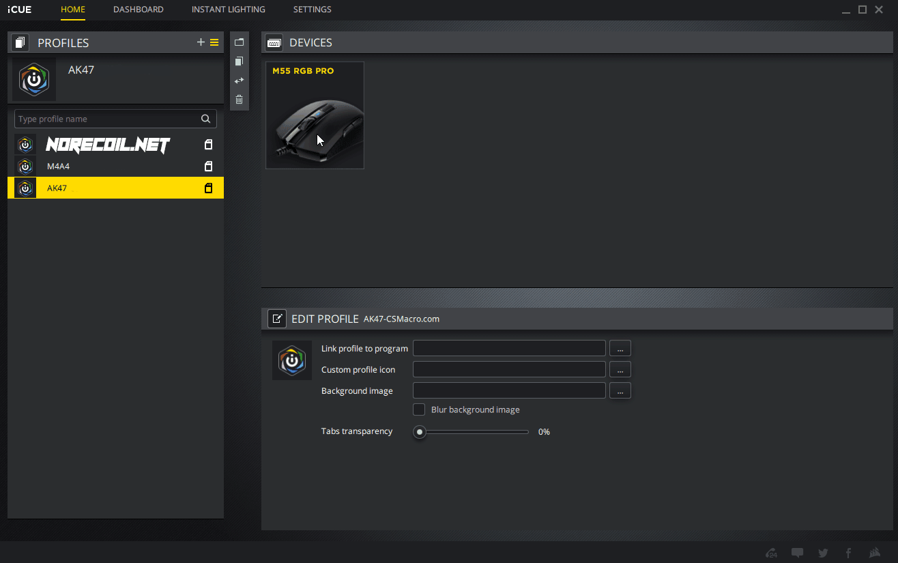Select the M55 RGB PRO device thumbnail

click(315, 115)
